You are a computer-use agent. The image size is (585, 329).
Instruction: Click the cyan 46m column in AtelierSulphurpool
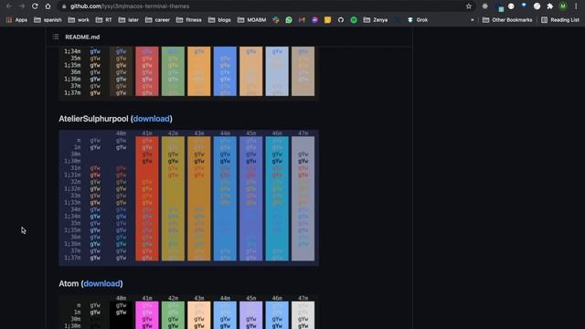click(277, 198)
